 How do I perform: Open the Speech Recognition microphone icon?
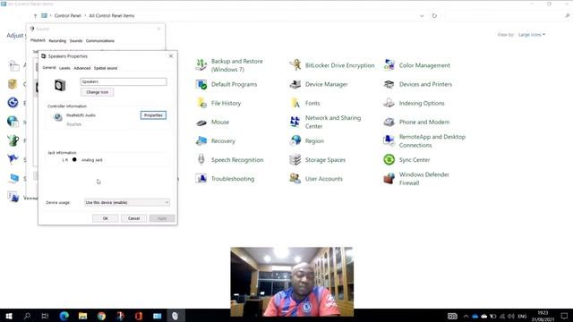201,160
